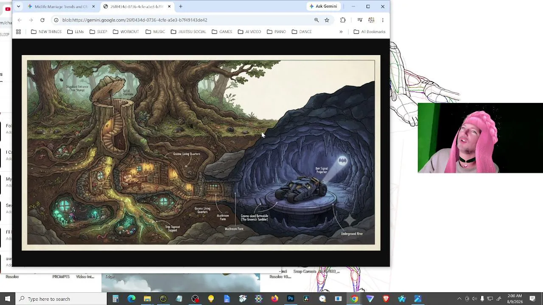
Task: Open the tab search dropdown in Chrome
Action: click(18, 6)
